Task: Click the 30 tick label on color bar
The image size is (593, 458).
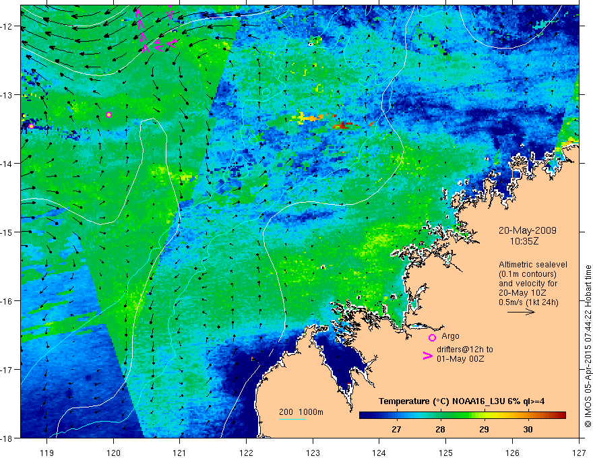Action: coord(528,429)
